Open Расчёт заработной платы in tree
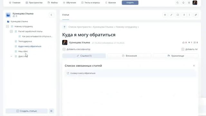The width and height of the screenshot is (206, 116). pyautogui.click(x=30, y=32)
